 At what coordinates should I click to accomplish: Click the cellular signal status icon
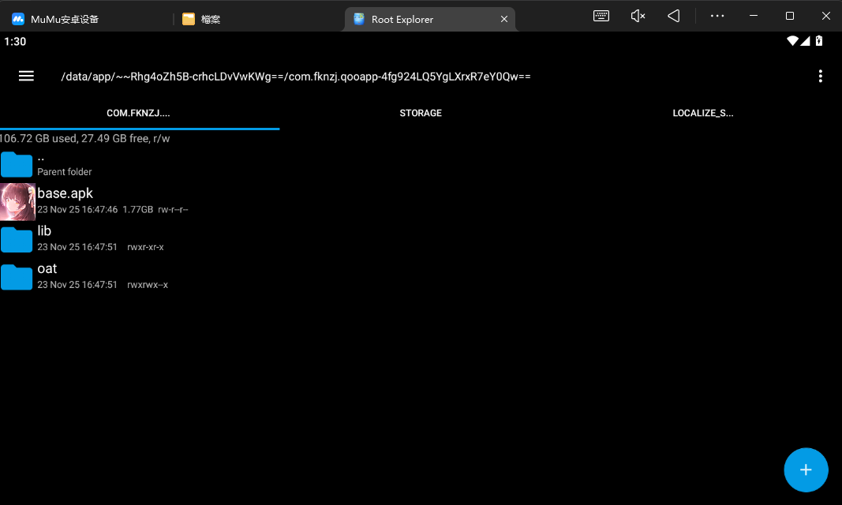805,41
